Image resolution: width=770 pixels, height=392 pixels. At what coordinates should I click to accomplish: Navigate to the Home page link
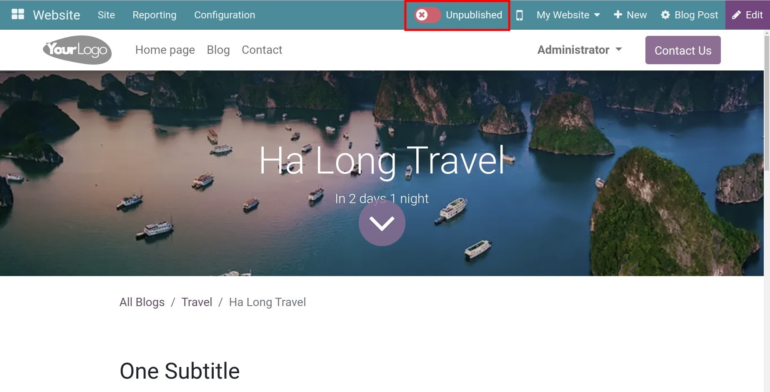click(165, 50)
